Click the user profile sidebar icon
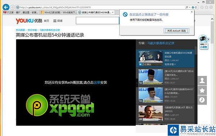This screenshot has width=216, height=136. [202, 81]
